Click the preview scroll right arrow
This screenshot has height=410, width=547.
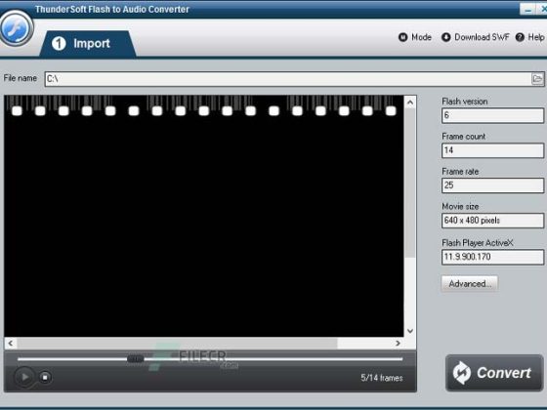point(398,343)
